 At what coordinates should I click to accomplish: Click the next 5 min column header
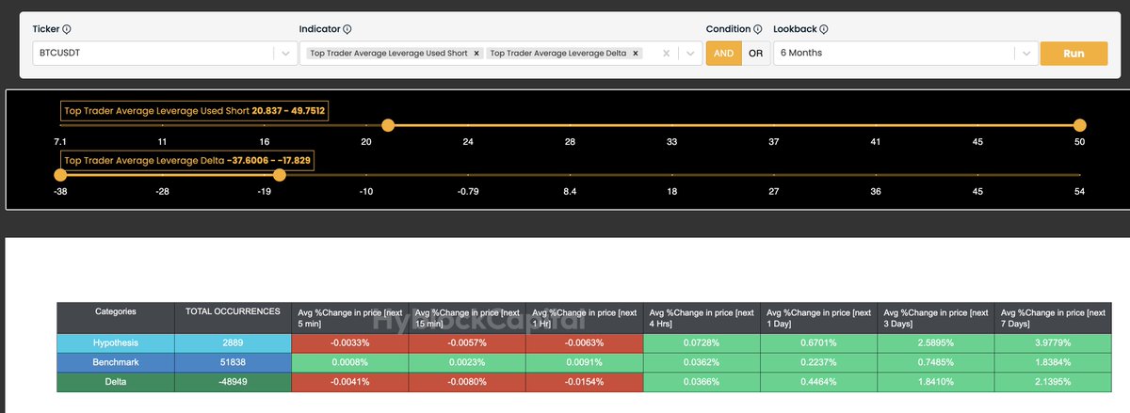[x=350, y=317]
